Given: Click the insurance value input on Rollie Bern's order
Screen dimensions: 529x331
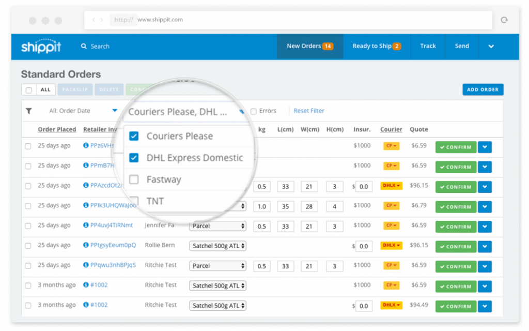Looking at the screenshot, I should coord(363,246).
